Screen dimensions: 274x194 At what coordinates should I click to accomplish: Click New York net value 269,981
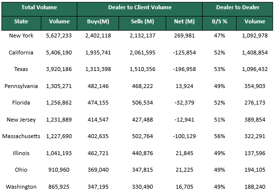coord(184,35)
